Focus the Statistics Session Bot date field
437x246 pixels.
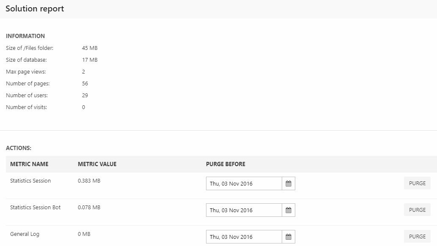click(244, 210)
